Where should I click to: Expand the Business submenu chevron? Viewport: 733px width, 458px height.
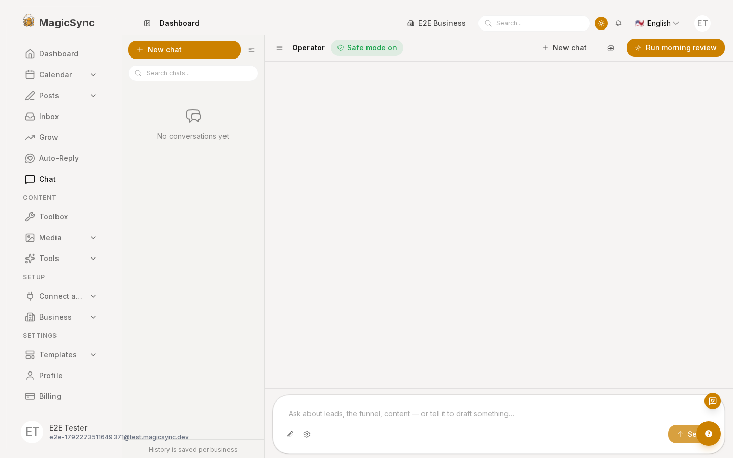[x=93, y=317]
